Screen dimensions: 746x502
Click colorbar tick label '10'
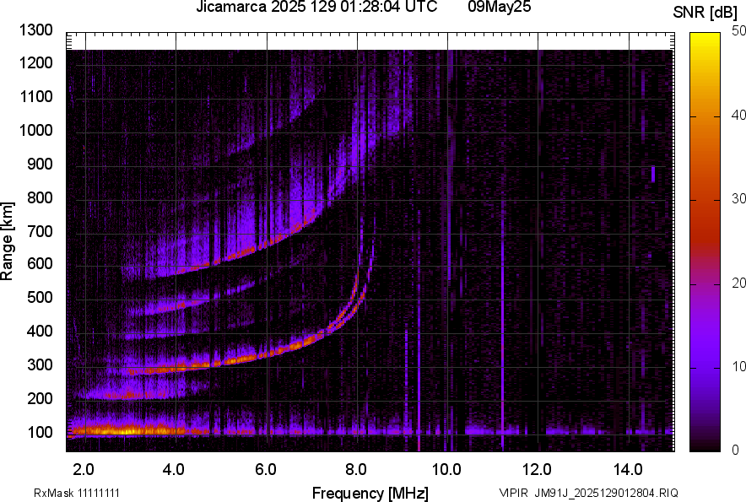coord(738,367)
